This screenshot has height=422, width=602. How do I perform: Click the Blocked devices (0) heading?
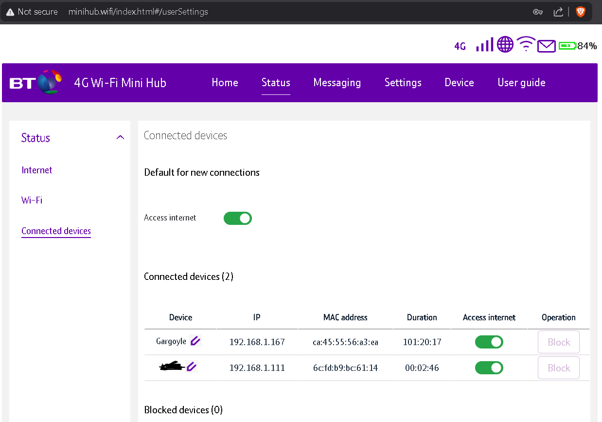coord(183,410)
